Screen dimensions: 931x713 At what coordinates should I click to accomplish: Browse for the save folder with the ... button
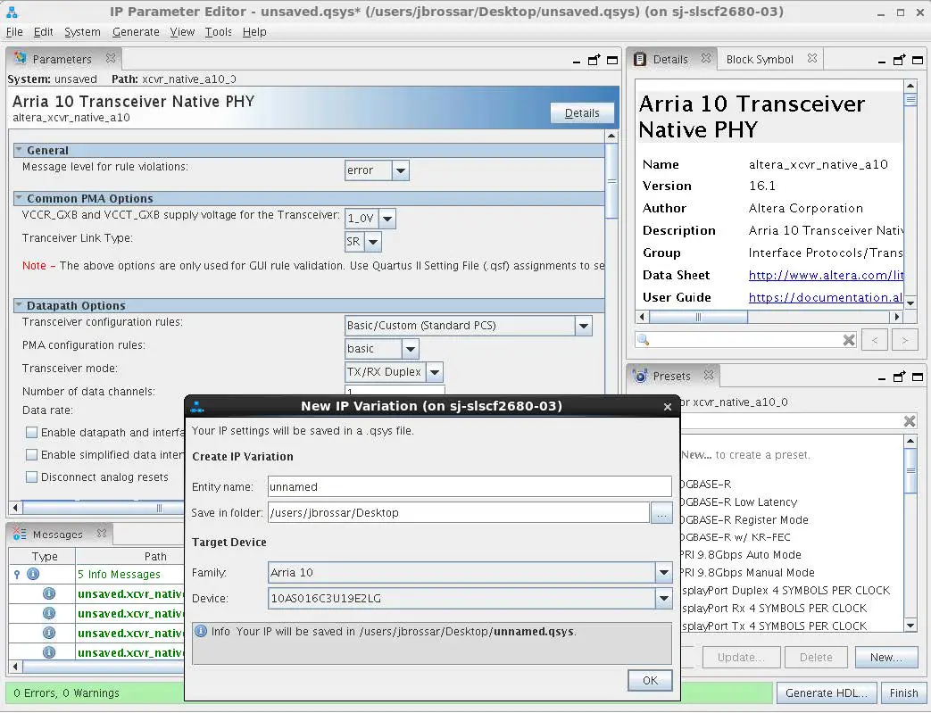point(661,513)
